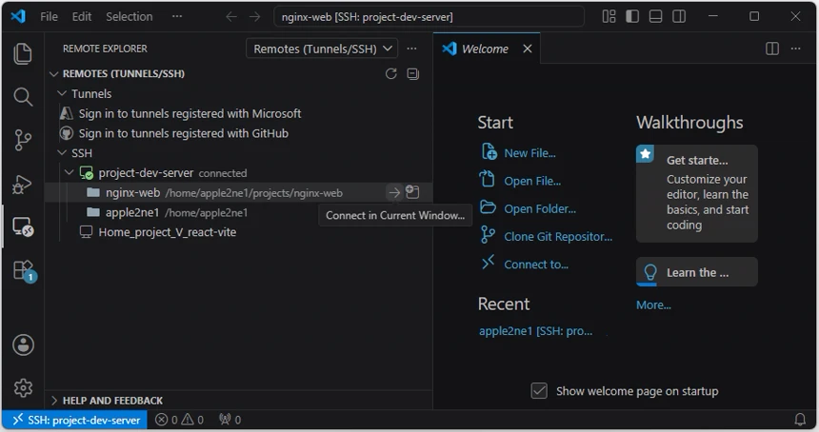Refresh the remotes list
The height and width of the screenshot is (432, 819).
click(390, 74)
